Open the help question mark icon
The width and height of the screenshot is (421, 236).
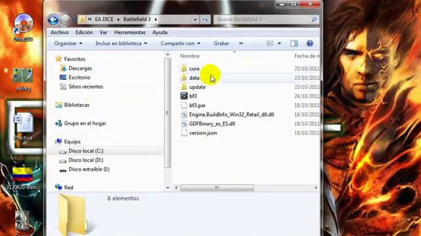click(x=310, y=43)
